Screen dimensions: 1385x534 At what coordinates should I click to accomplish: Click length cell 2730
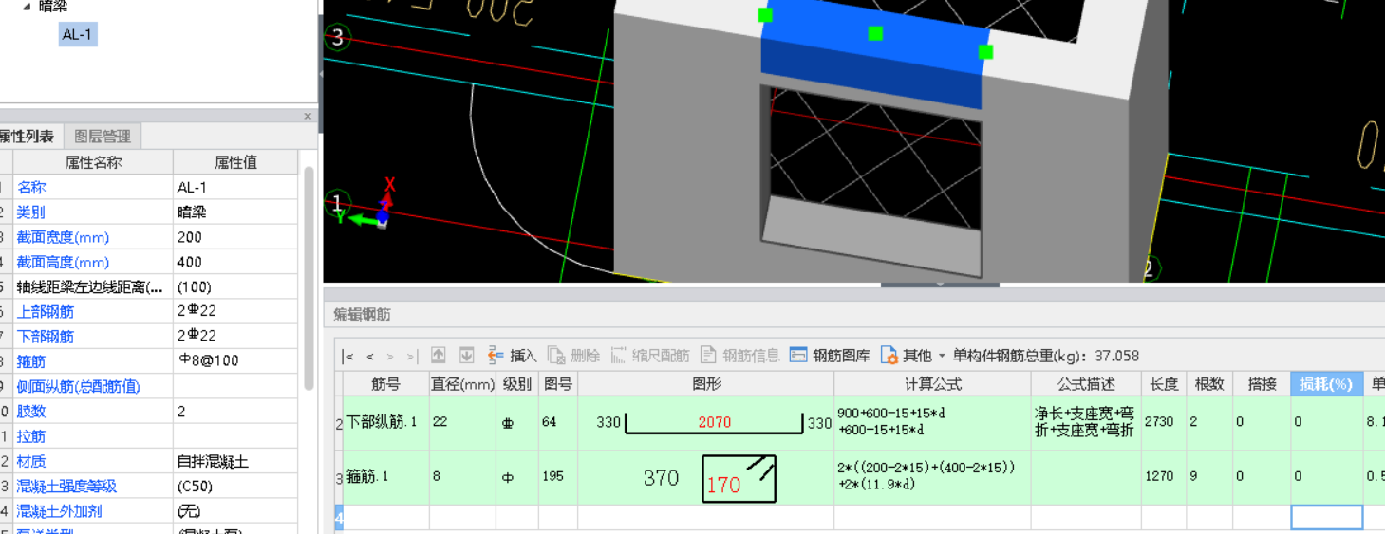click(x=1164, y=422)
